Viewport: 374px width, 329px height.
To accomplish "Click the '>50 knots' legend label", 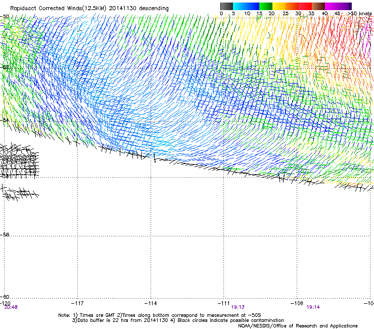I will [360, 14].
